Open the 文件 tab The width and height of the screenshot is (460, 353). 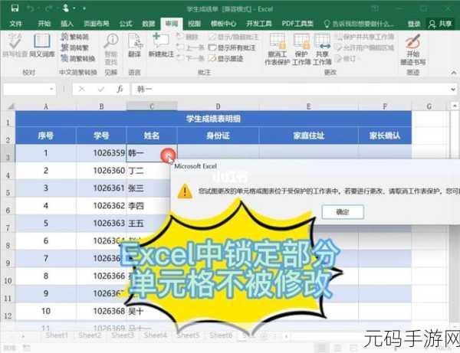click(16, 24)
